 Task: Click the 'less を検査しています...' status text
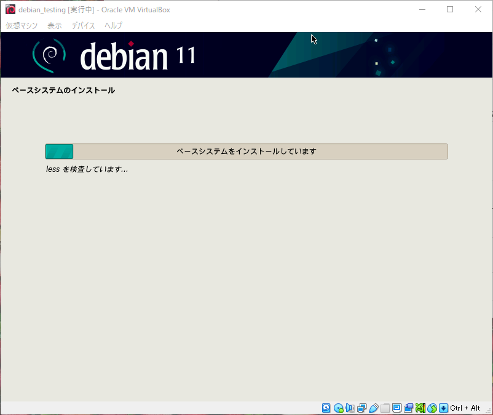click(87, 169)
